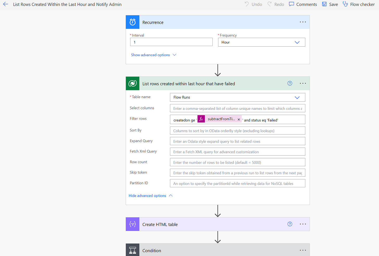Click the "and status eq 'Failed'" filter text
Viewport: 379px width, 256px height.
coord(261,120)
